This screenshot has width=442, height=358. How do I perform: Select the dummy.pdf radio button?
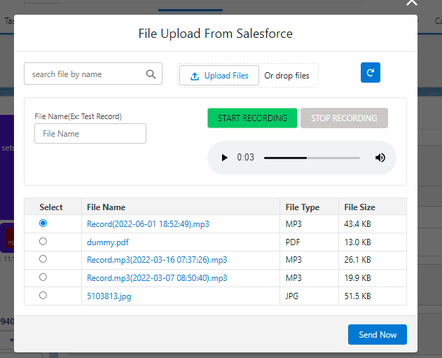click(43, 241)
